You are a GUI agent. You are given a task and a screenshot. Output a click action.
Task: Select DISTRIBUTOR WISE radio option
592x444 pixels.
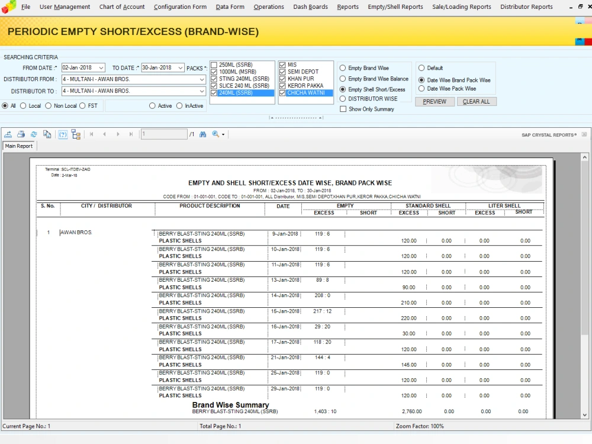click(x=343, y=98)
